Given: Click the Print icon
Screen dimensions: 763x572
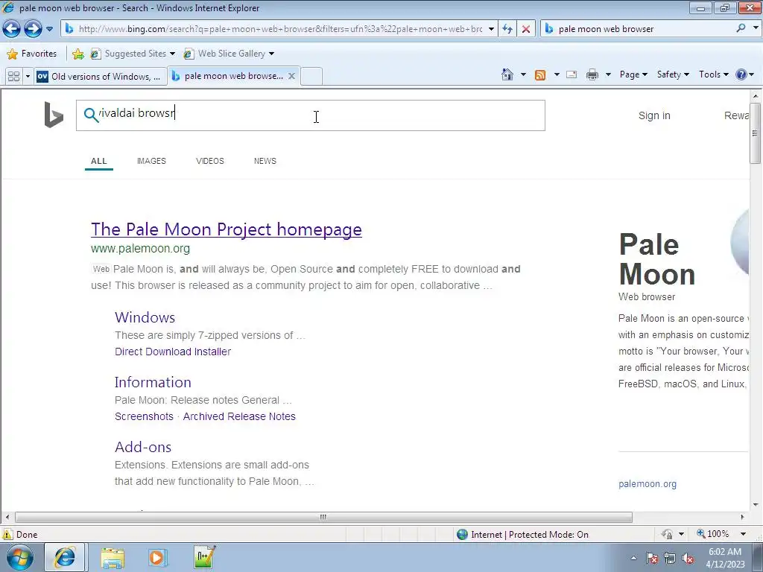Looking at the screenshot, I should coord(592,74).
